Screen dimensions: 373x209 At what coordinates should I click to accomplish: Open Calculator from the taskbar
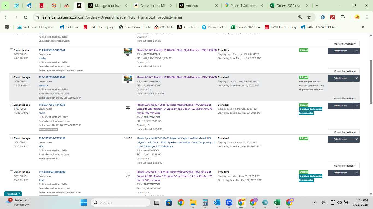click(205, 202)
